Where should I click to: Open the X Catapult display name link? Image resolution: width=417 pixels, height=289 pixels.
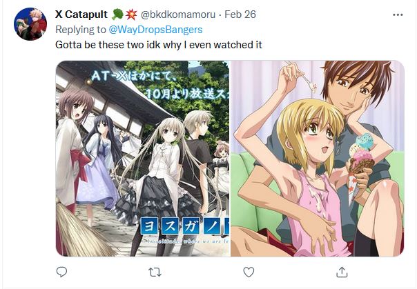81,14
